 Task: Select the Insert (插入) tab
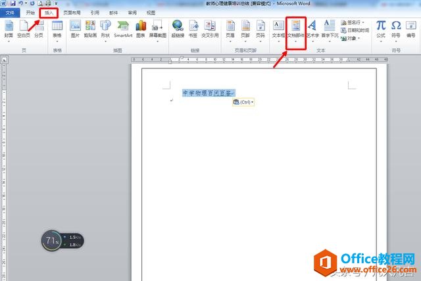point(49,13)
